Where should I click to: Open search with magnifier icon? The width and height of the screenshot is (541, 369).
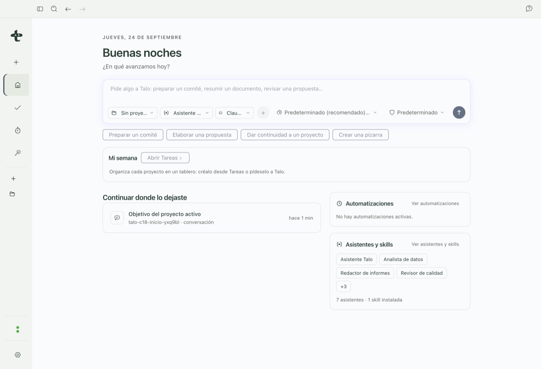click(x=54, y=9)
